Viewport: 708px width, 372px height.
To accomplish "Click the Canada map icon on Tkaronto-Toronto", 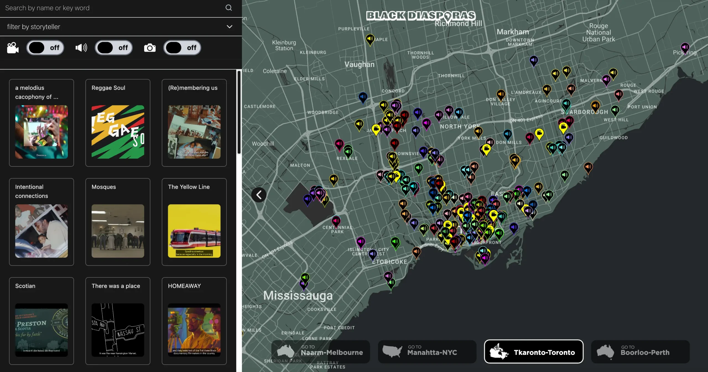I will [x=499, y=352].
